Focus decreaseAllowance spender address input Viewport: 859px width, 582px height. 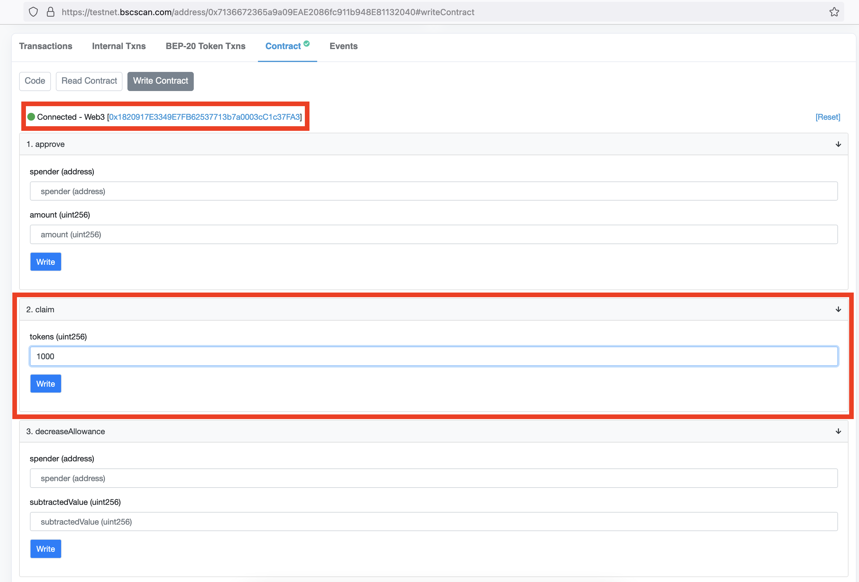[x=434, y=478]
